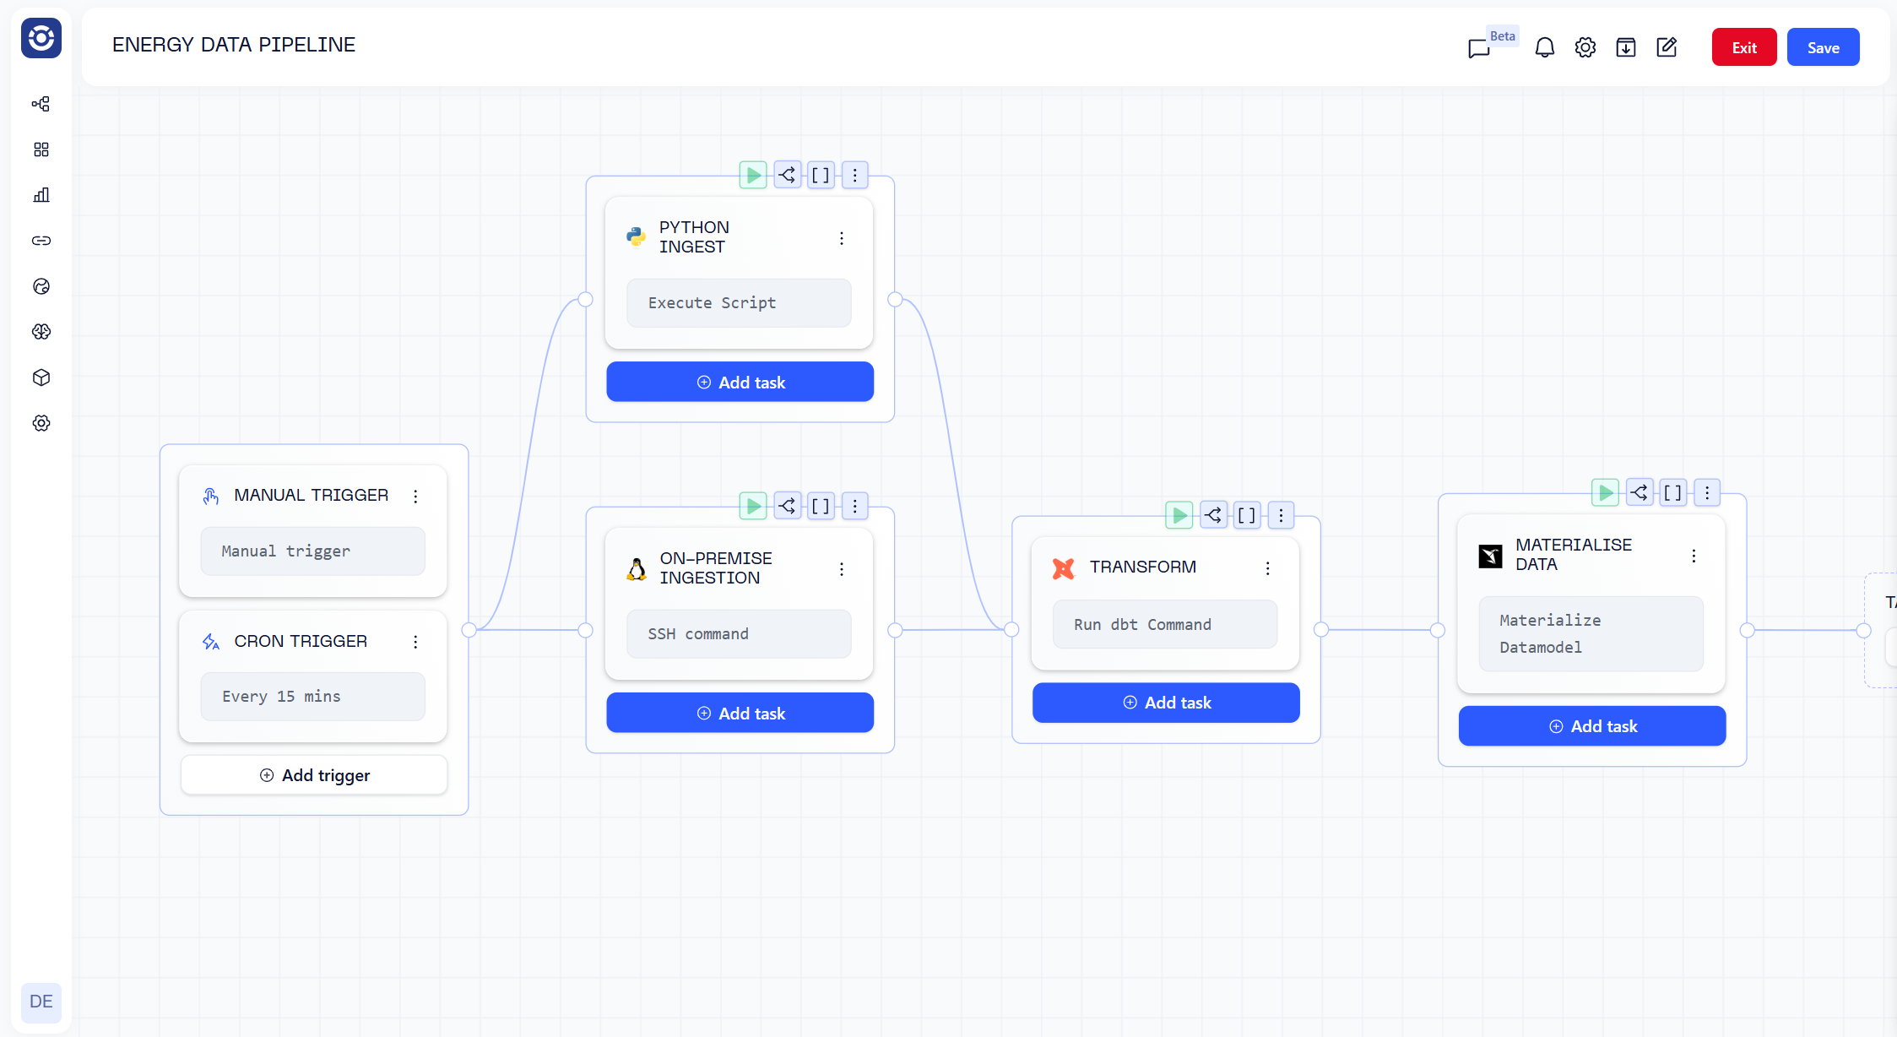Click the branch icon above Transform group
Viewport: 1897px width, 1037px height.
coord(1213,515)
